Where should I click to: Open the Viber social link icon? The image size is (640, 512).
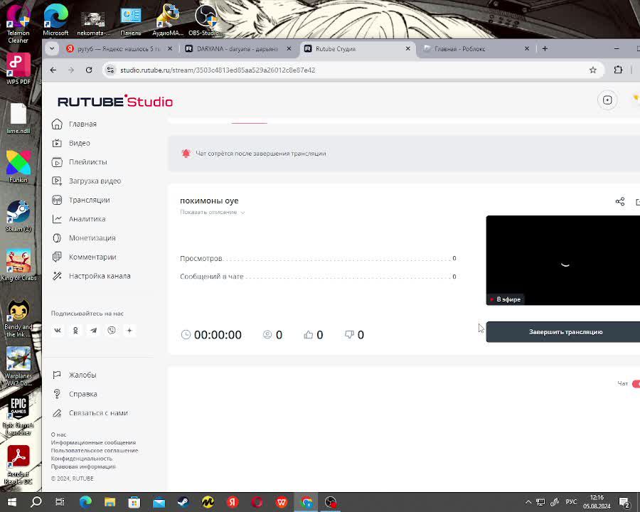[x=112, y=330]
